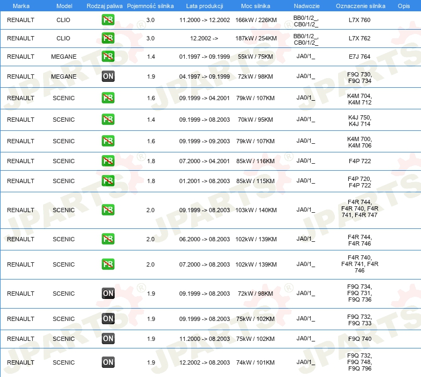
Task: Click the production dates 04.1997 -> 09.1999
Action: click(x=205, y=76)
